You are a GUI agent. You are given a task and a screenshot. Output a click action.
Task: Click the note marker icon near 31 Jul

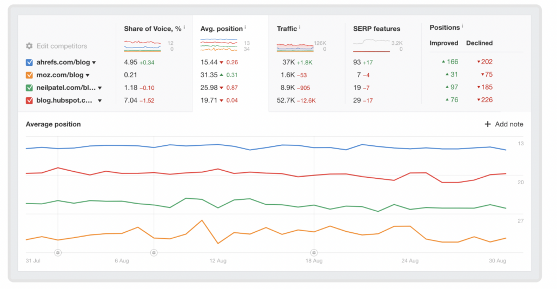click(x=58, y=252)
